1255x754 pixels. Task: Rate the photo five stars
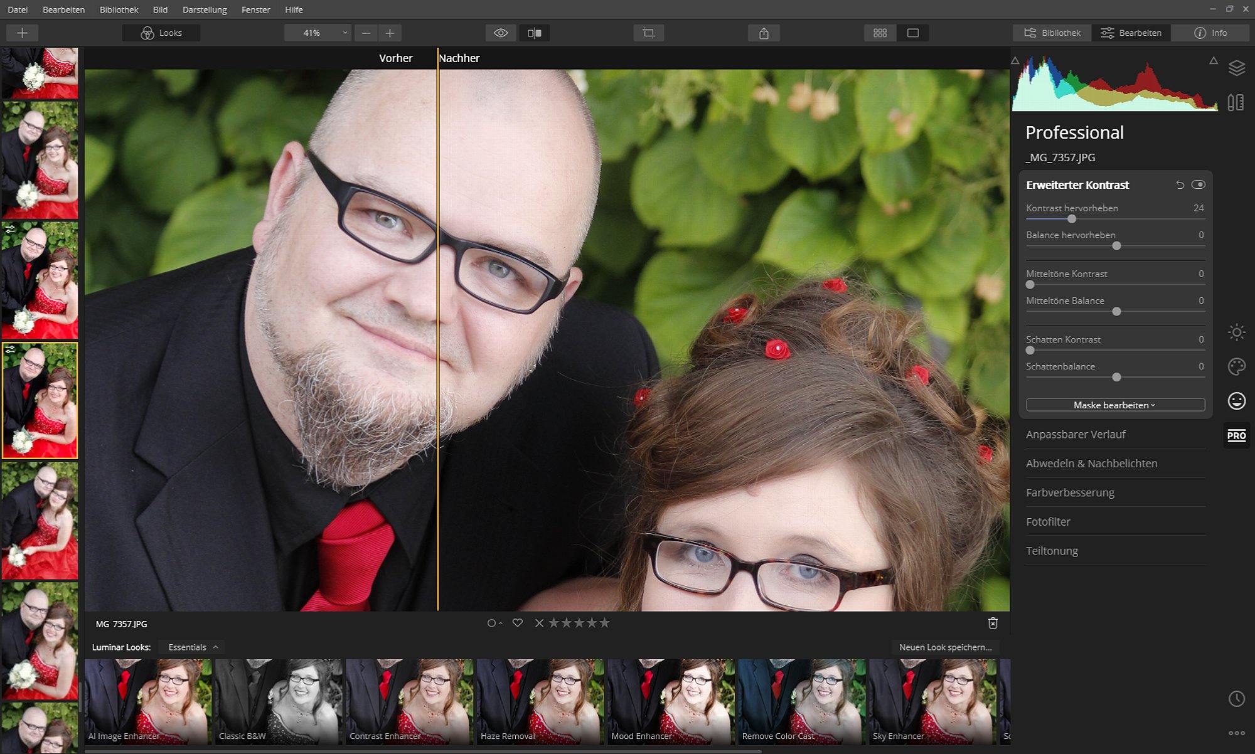(x=604, y=623)
